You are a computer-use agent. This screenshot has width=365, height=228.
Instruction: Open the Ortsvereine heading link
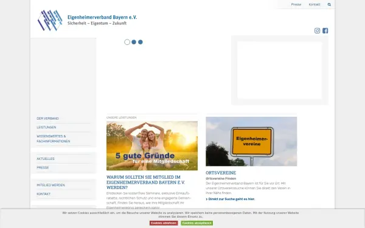[221, 173]
